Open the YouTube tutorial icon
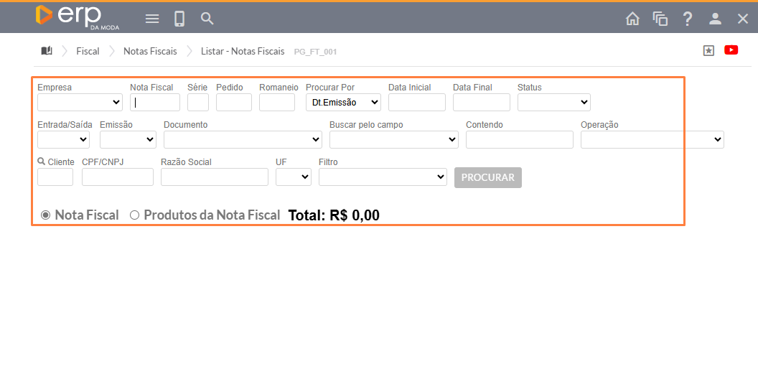This screenshot has width=758, height=379. pos(731,50)
